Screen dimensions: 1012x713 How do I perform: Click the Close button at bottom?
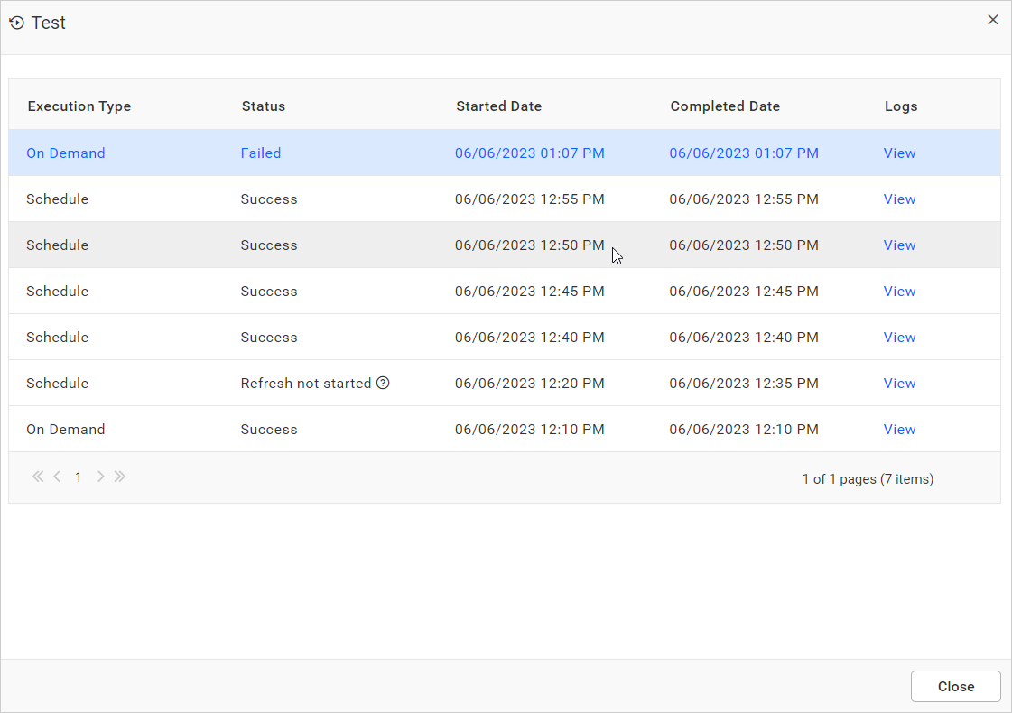tap(955, 687)
